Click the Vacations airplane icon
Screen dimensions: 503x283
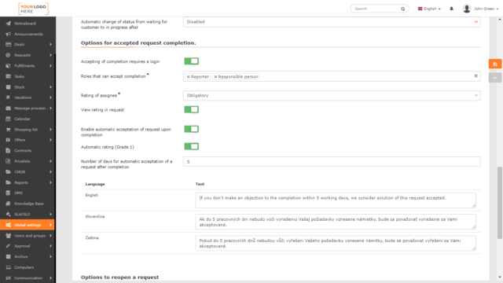9,97
